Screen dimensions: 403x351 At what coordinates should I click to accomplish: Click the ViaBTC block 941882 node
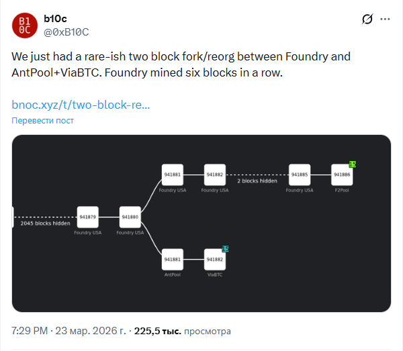tap(214, 259)
